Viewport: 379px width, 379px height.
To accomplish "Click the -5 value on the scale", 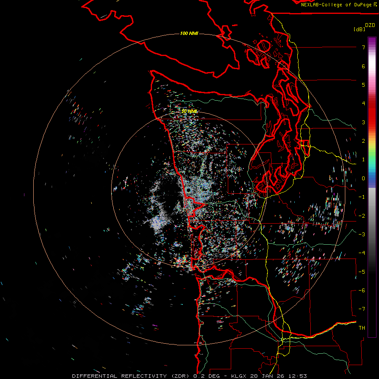I will click(362, 272).
